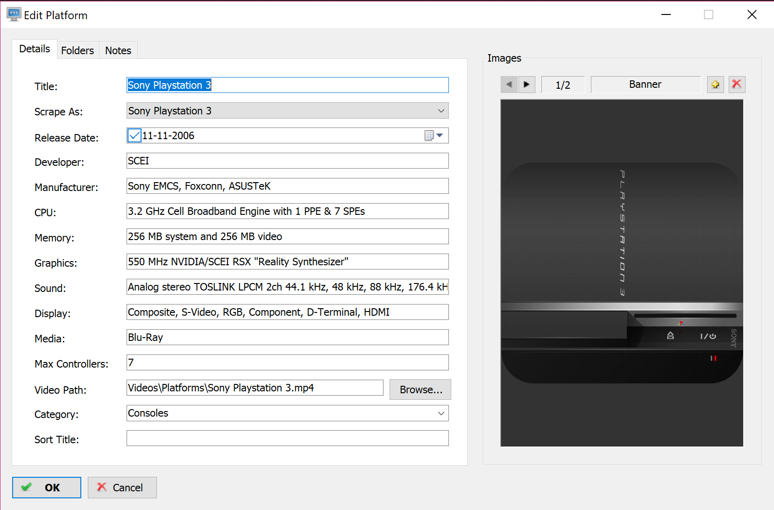This screenshot has height=510, width=774.
Task: Remove current image with red X
Action: tap(737, 85)
